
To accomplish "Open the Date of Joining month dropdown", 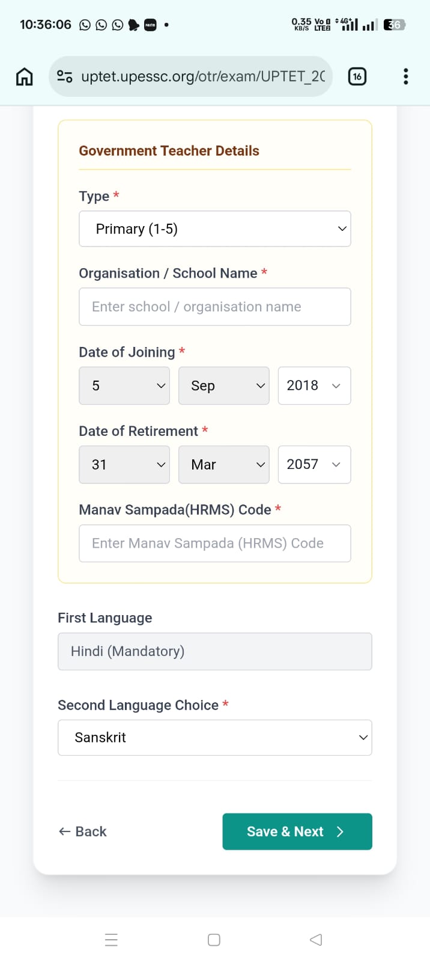I will [224, 386].
